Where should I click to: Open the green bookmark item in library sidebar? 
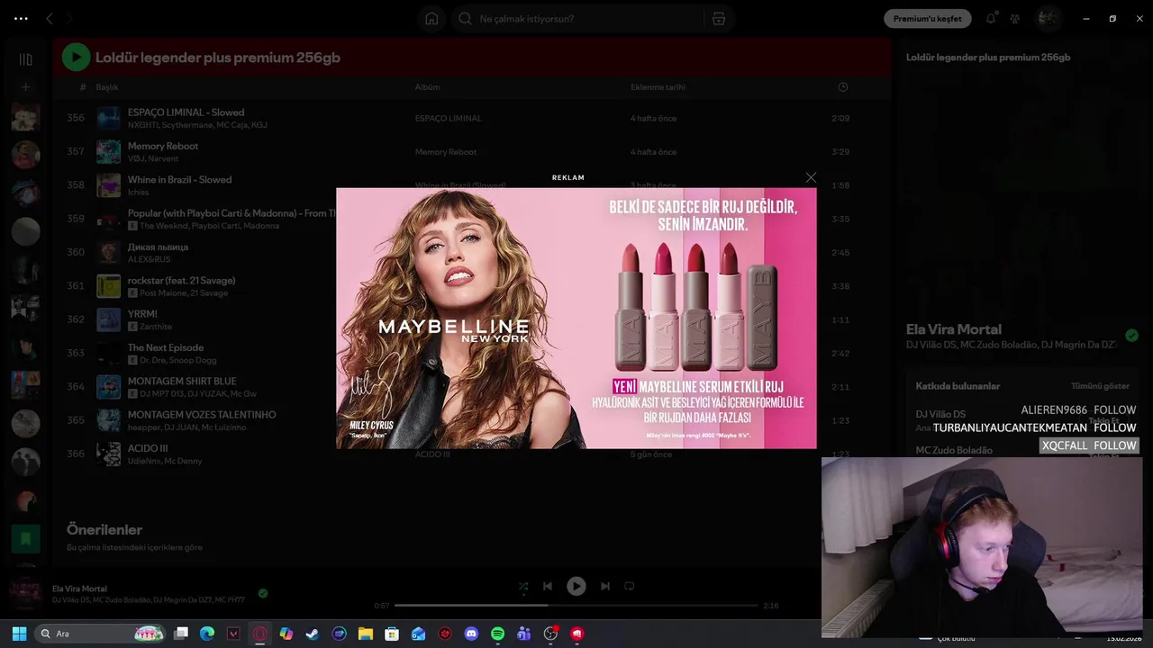(x=25, y=539)
